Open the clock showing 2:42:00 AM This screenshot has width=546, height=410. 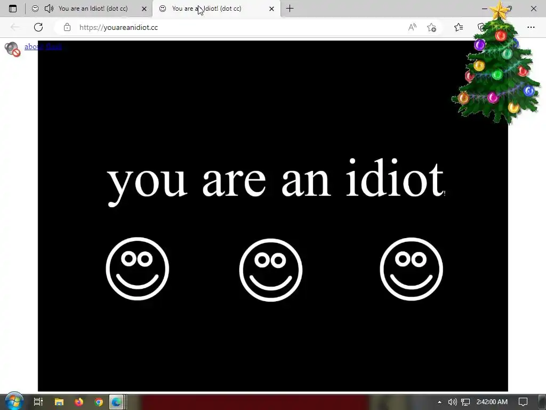coord(492,402)
